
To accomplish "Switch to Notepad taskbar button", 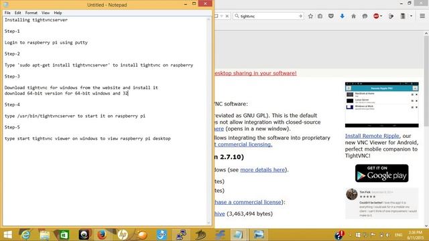I will tap(238, 235).
